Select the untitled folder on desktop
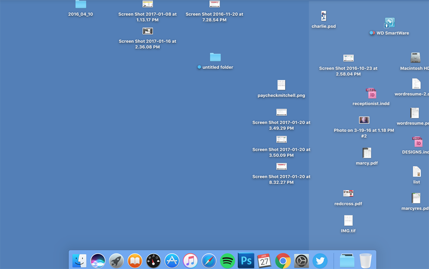 (216, 57)
